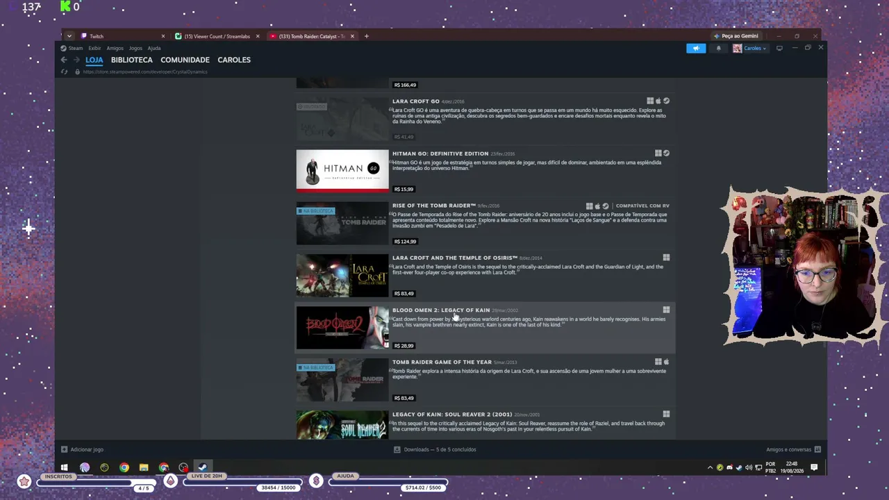889x500 pixels.
Task: Open the Ajuda menu
Action: [154, 49]
